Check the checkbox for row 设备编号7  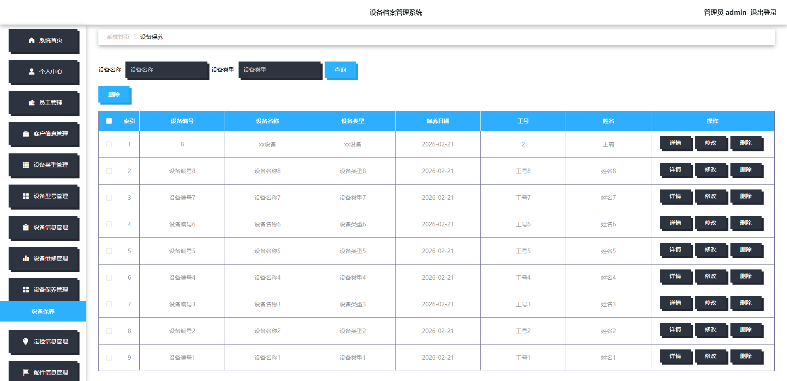point(109,198)
